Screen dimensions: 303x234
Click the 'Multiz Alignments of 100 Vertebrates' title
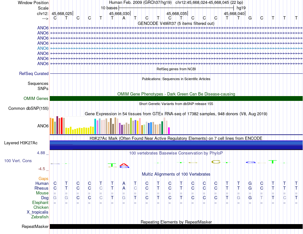[176, 174]
